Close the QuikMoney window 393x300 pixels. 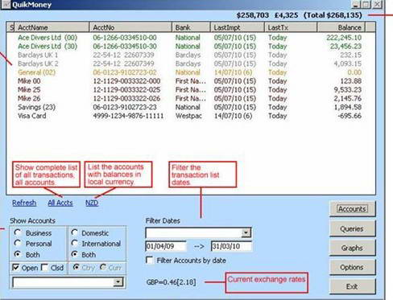coord(377,4)
